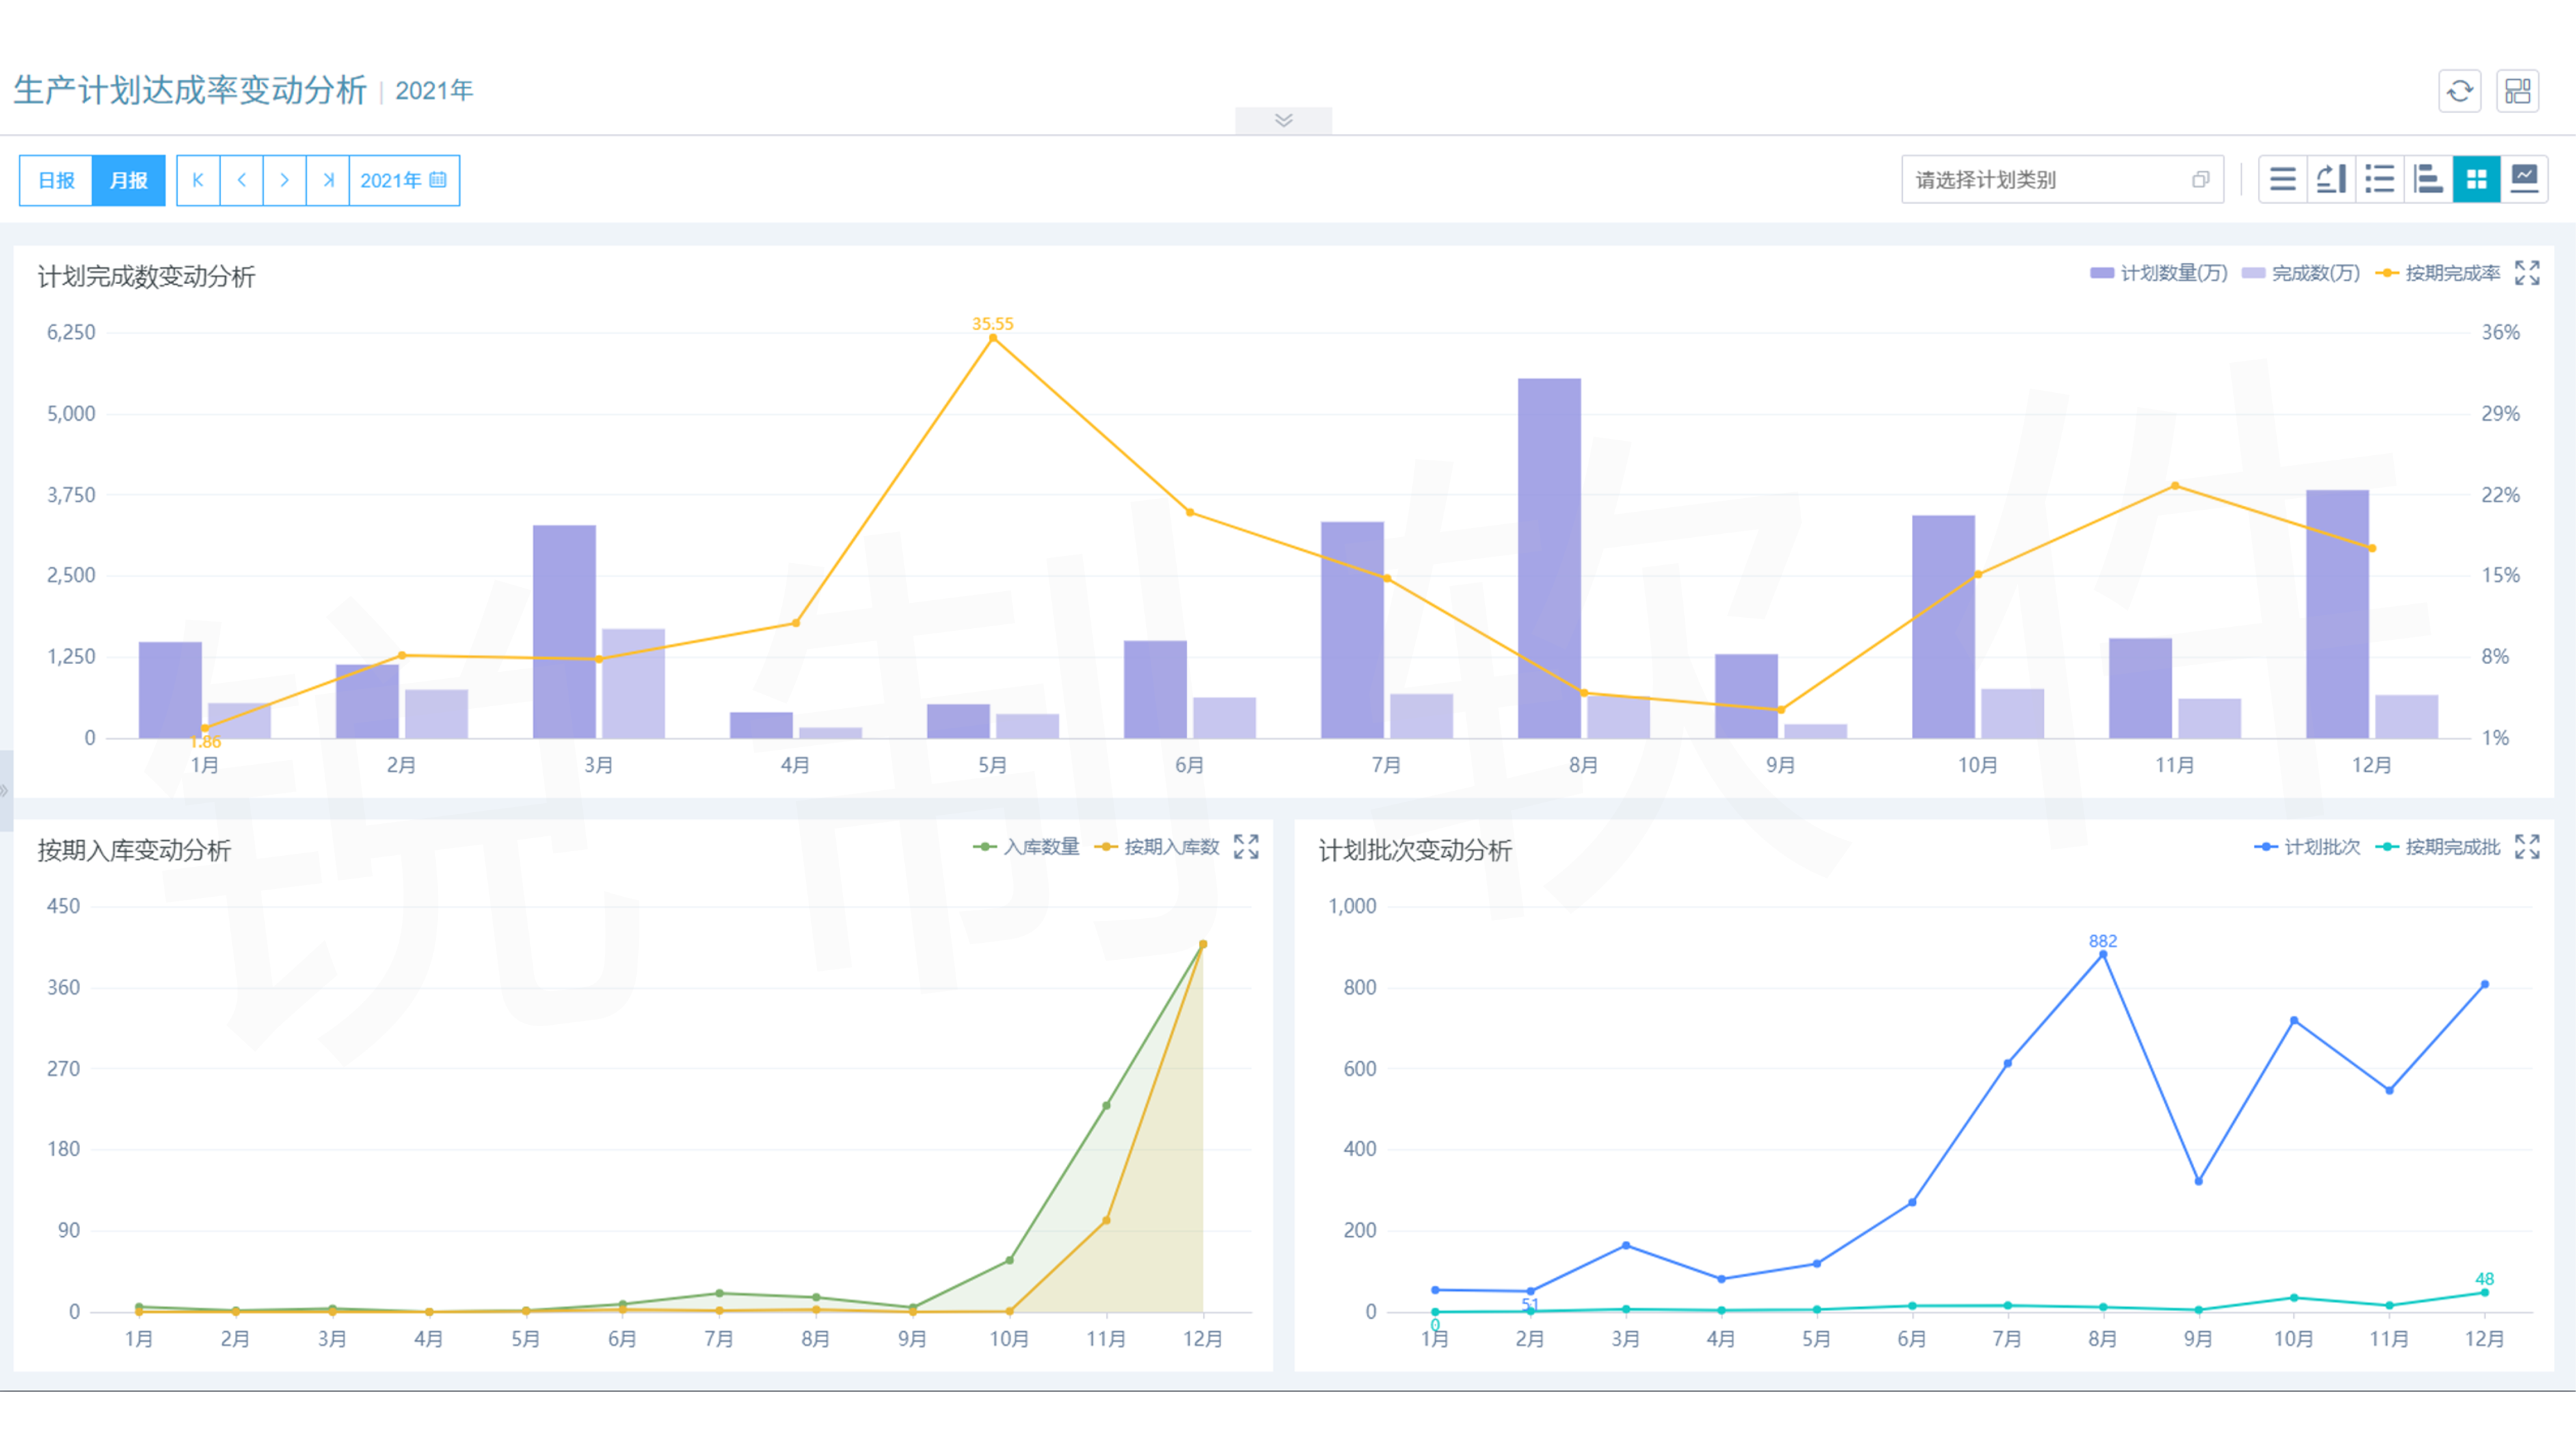Expand the collapsed header chevron panel

[1283, 120]
